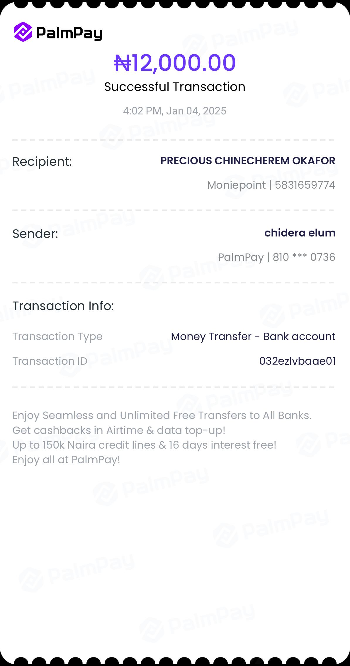The image size is (350, 666).
Task: Click the Airtime & data cashbacks line
Action: [x=119, y=430]
